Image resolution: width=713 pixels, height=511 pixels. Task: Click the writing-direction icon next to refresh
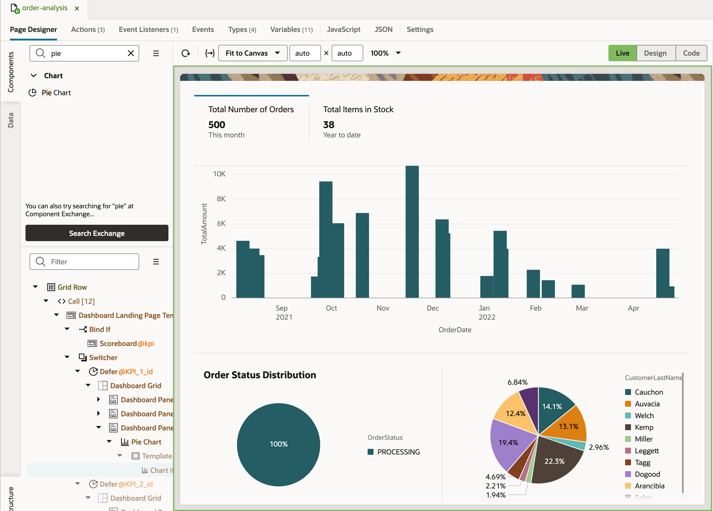(x=210, y=53)
